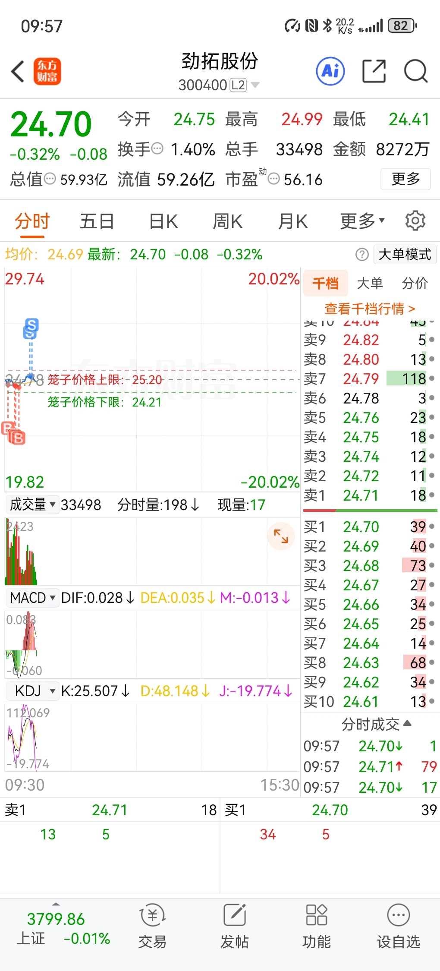This screenshot has height=971, width=440.
Task: Collapse the 分时成交 section
Action: click(x=376, y=724)
